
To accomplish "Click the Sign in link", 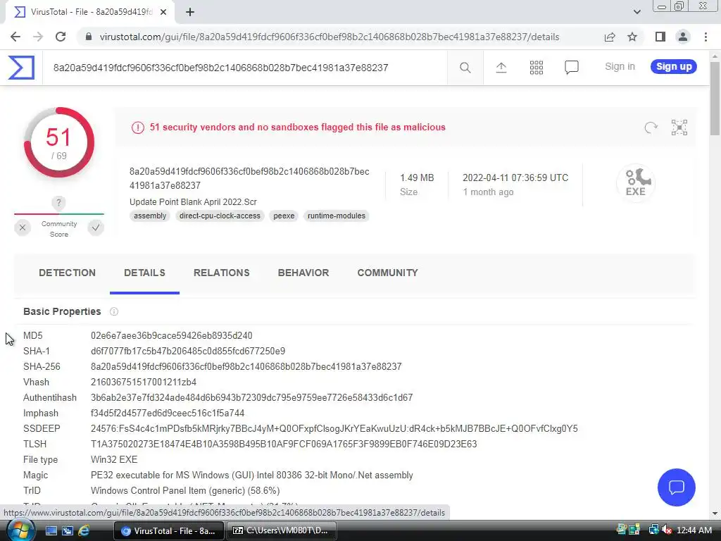I will click(620, 67).
